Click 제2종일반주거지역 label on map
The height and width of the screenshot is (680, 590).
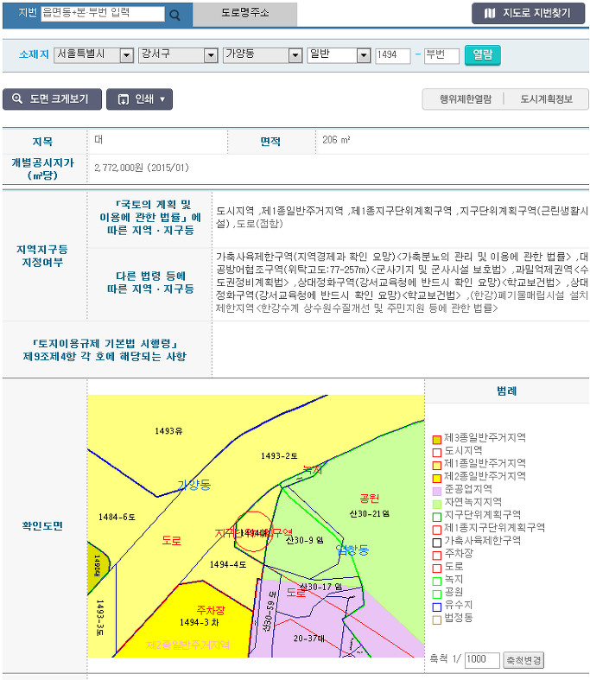pyautogui.click(x=187, y=645)
